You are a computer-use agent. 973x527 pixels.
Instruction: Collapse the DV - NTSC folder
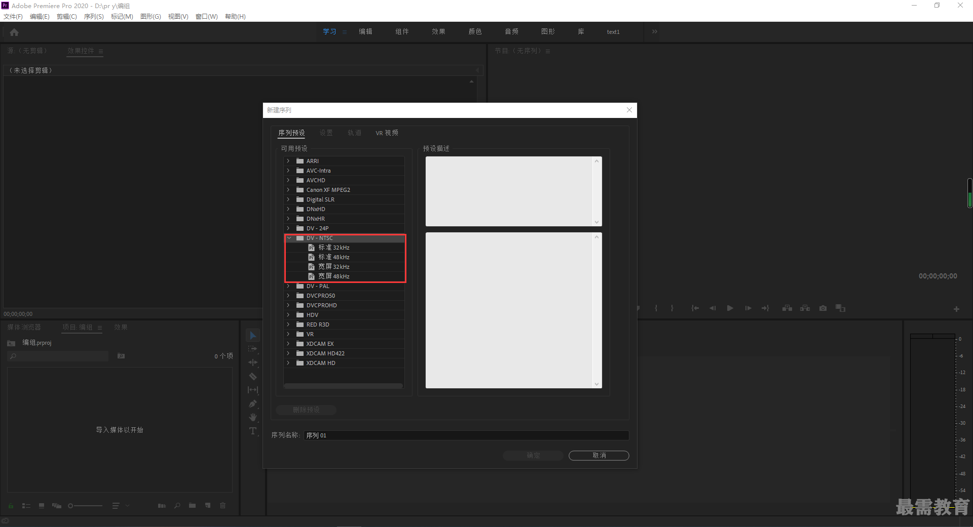(289, 238)
